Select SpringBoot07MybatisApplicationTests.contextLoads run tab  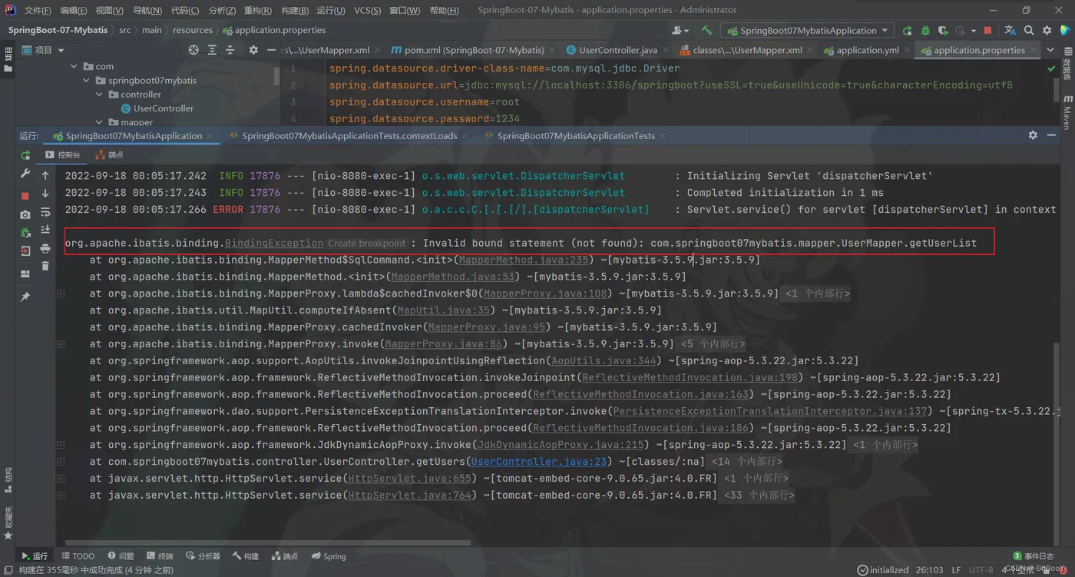[349, 136]
